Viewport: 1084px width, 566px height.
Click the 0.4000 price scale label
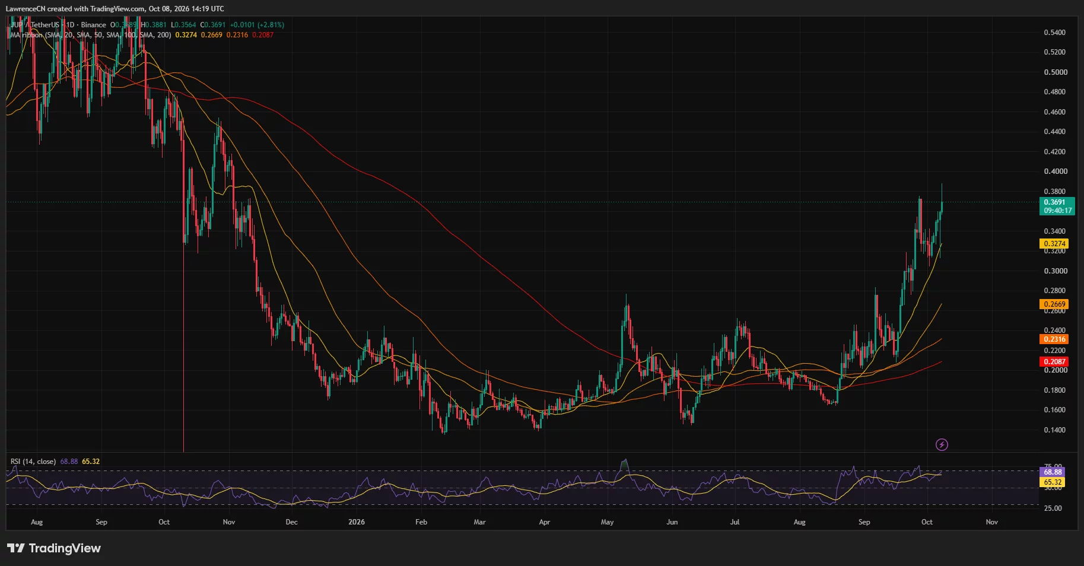[x=1056, y=171]
